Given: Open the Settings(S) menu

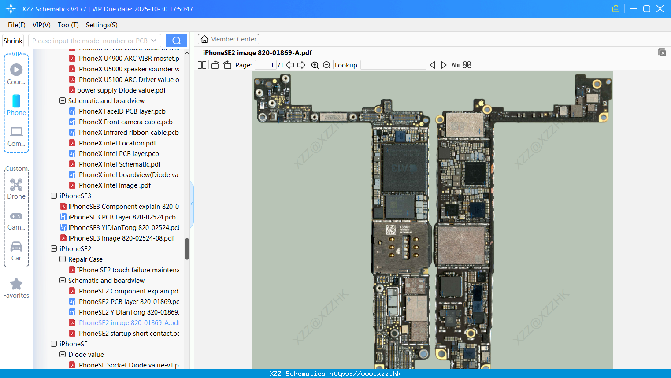Looking at the screenshot, I should pos(102,25).
